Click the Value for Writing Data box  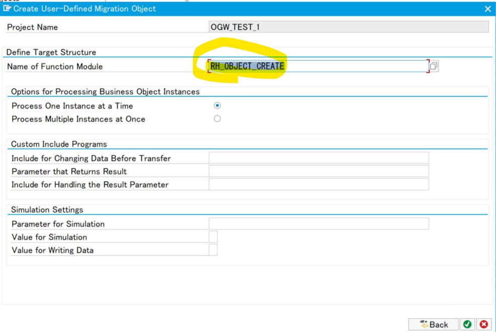(213, 250)
